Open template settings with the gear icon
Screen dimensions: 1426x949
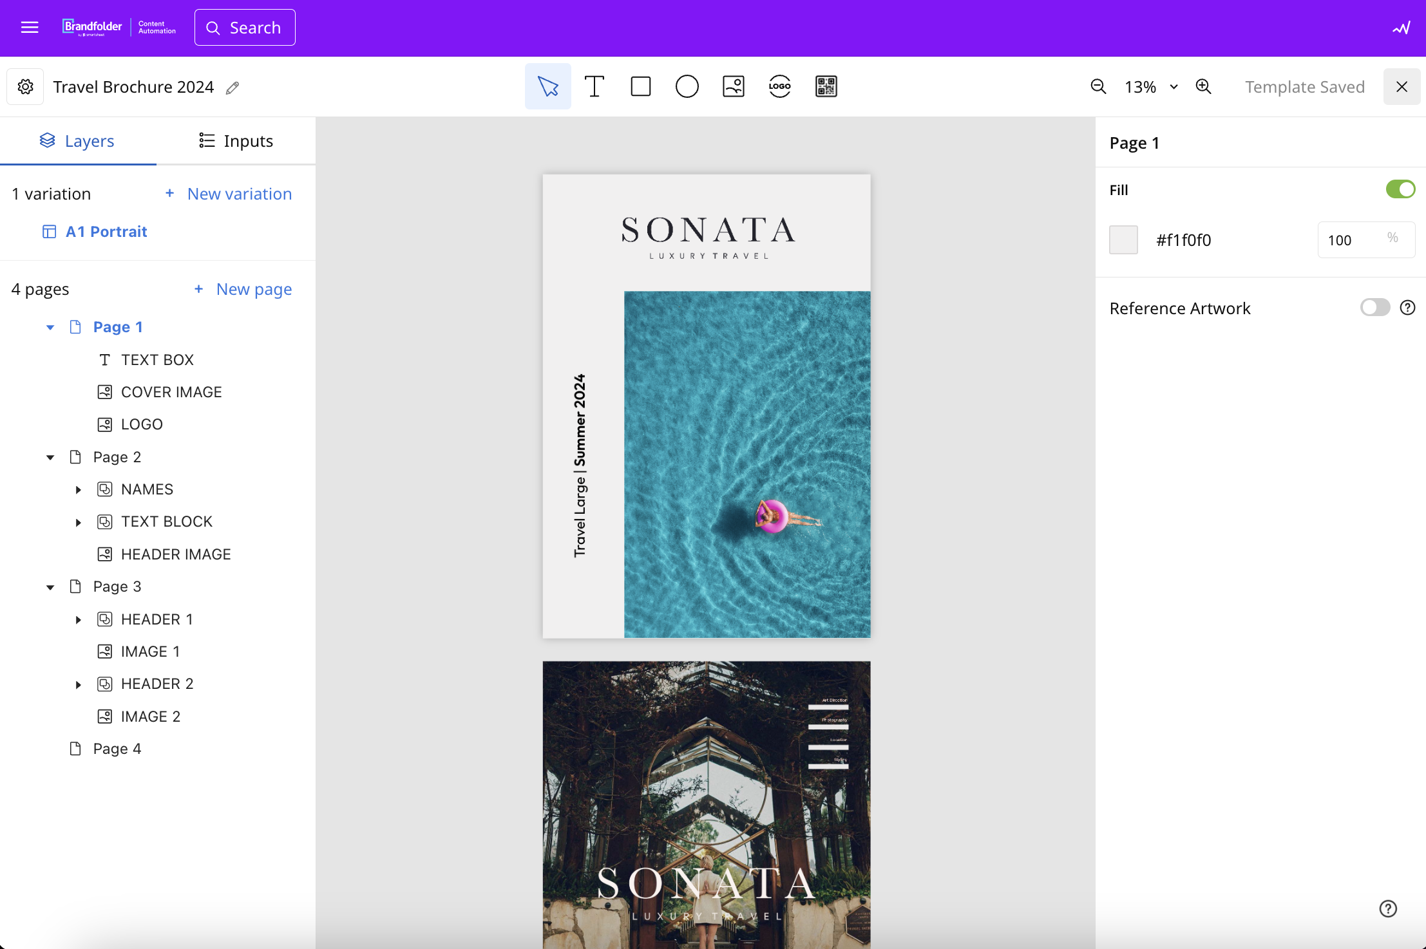click(x=25, y=86)
